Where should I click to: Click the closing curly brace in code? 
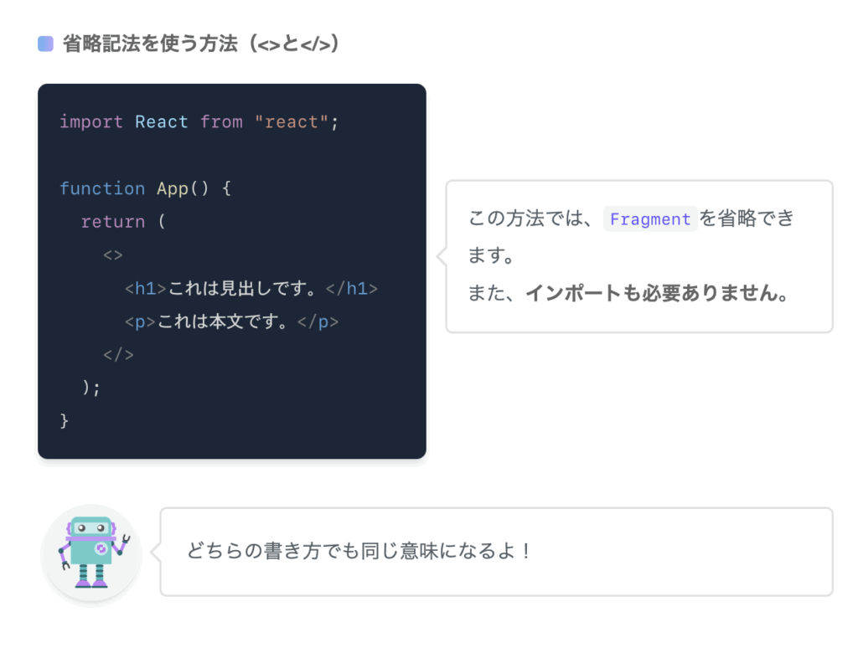[64, 420]
